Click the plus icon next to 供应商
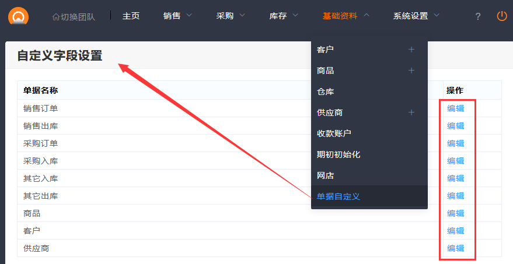 click(411, 112)
